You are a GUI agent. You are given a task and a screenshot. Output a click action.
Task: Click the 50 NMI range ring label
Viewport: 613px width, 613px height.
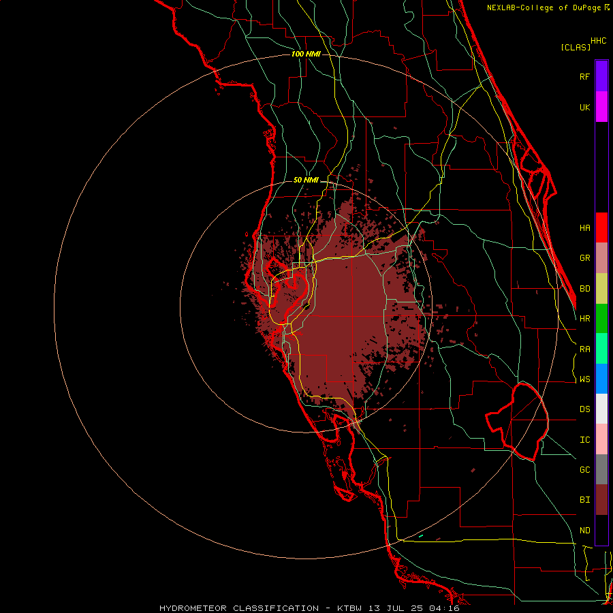[x=306, y=180]
